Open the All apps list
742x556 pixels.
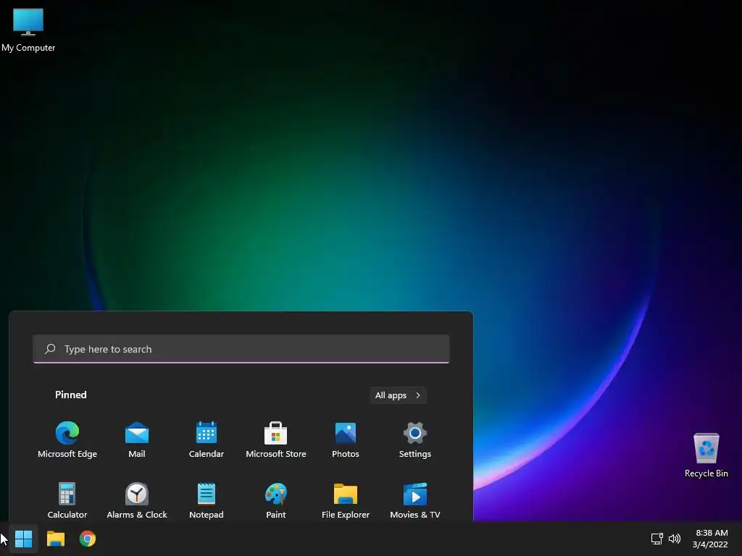pyautogui.click(x=398, y=395)
